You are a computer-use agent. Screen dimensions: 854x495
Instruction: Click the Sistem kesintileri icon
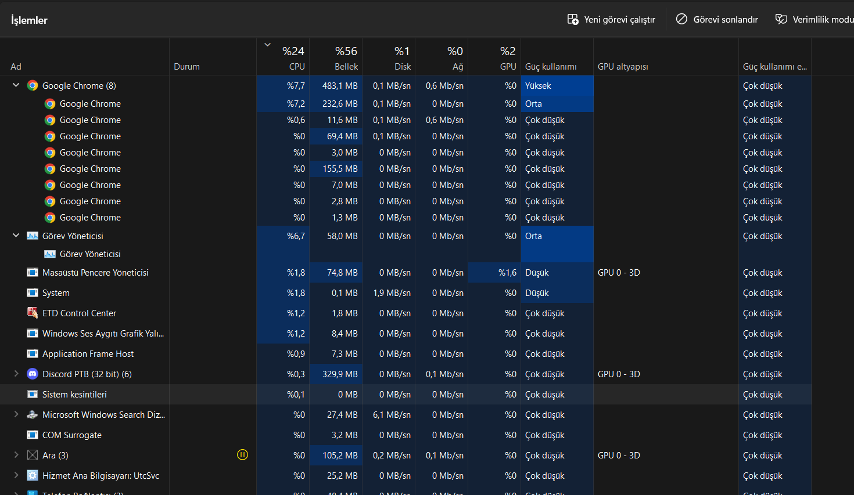pyautogui.click(x=33, y=395)
